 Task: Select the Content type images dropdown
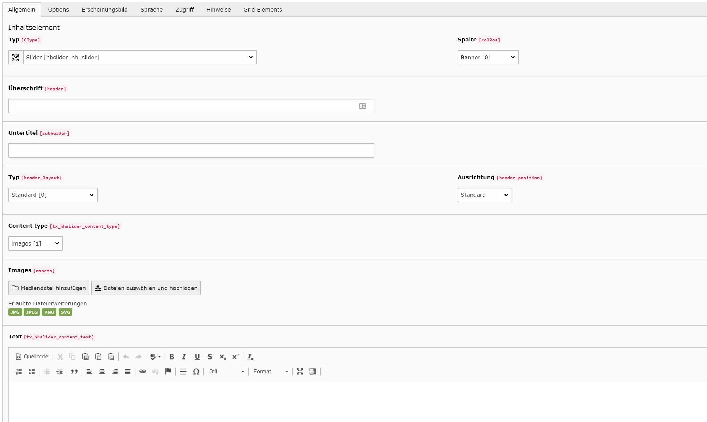pos(35,243)
